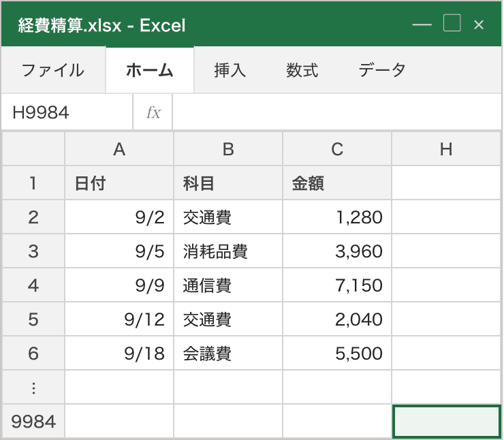Select the cell with date 9/5
The image size is (504, 440).
[x=119, y=251]
